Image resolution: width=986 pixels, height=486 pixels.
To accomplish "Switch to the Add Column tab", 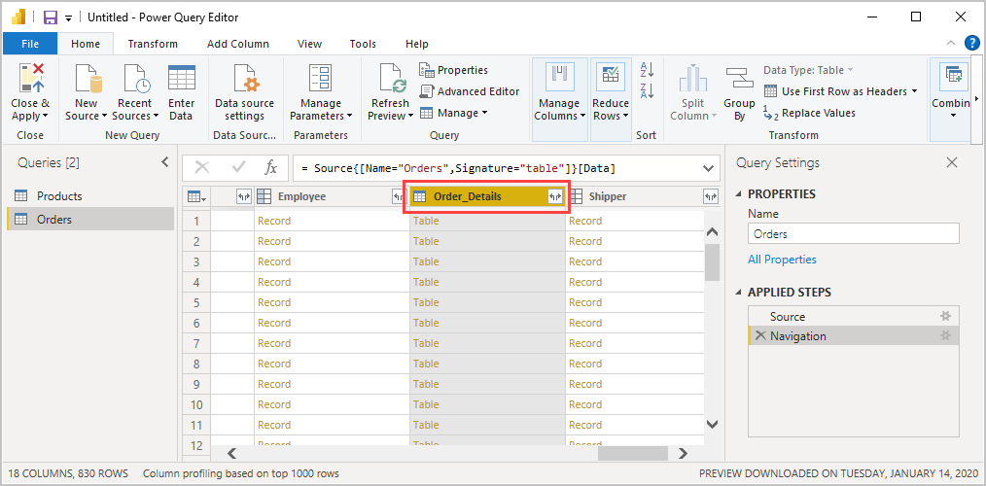I will (x=238, y=44).
